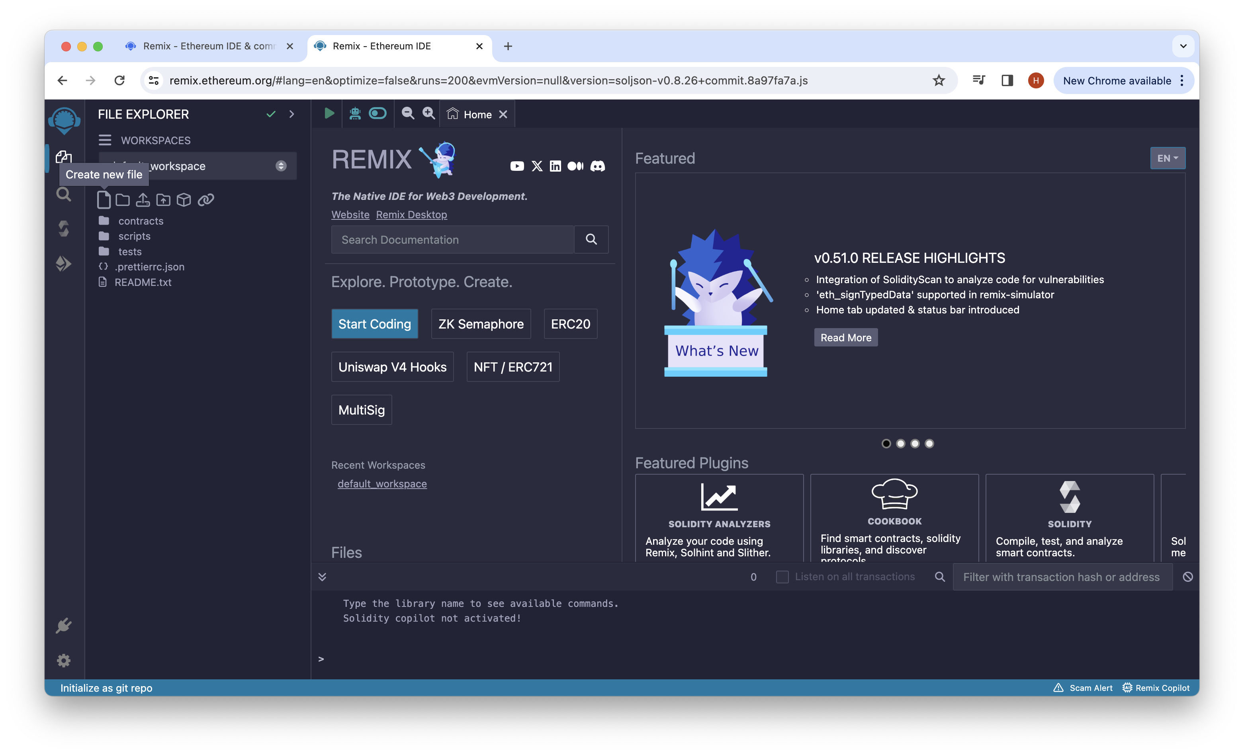Select fourth carousel dot in Featured

tap(929, 444)
